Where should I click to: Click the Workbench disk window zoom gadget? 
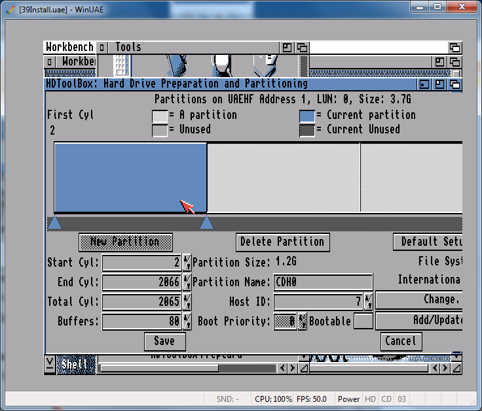point(439,62)
